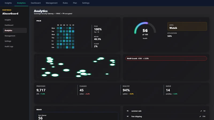Screen dimensions: 214x120
Task: Open Insights in the left sidebar
Action: [x=15, y=20]
